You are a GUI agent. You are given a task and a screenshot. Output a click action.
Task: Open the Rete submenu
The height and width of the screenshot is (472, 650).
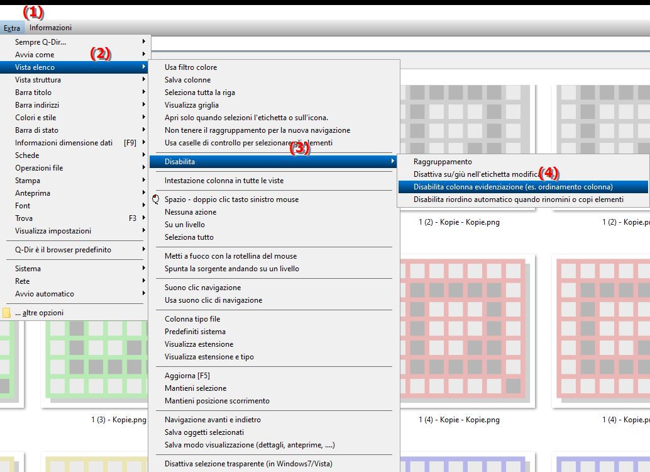[x=75, y=281]
